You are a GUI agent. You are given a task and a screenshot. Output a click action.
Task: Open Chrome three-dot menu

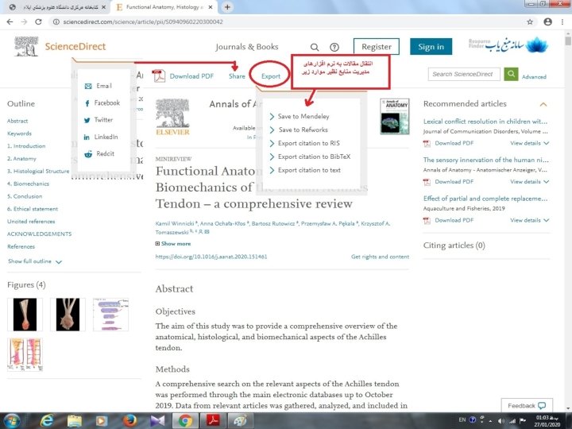pos(562,22)
